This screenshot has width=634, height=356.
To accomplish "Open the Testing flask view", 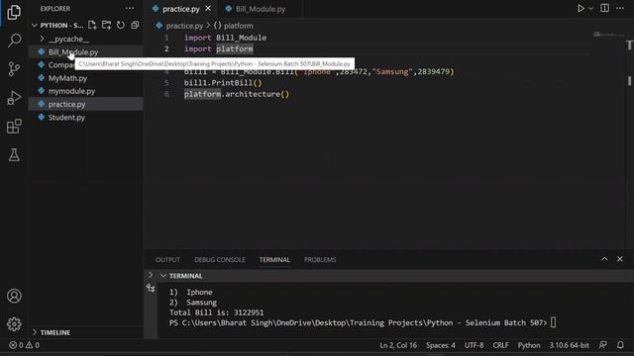I will point(14,154).
